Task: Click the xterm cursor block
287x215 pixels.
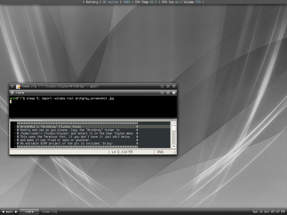Action: pyautogui.click(x=11, y=102)
